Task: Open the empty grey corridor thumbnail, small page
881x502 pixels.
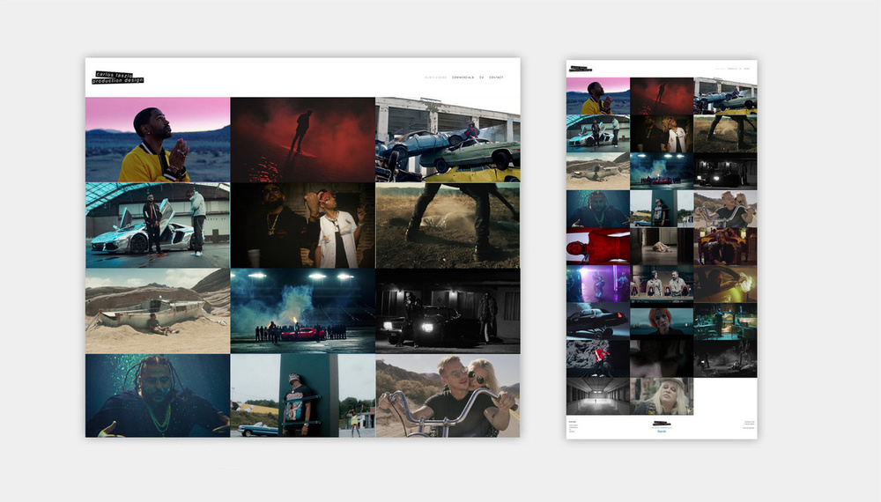Action: (x=598, y=396)
